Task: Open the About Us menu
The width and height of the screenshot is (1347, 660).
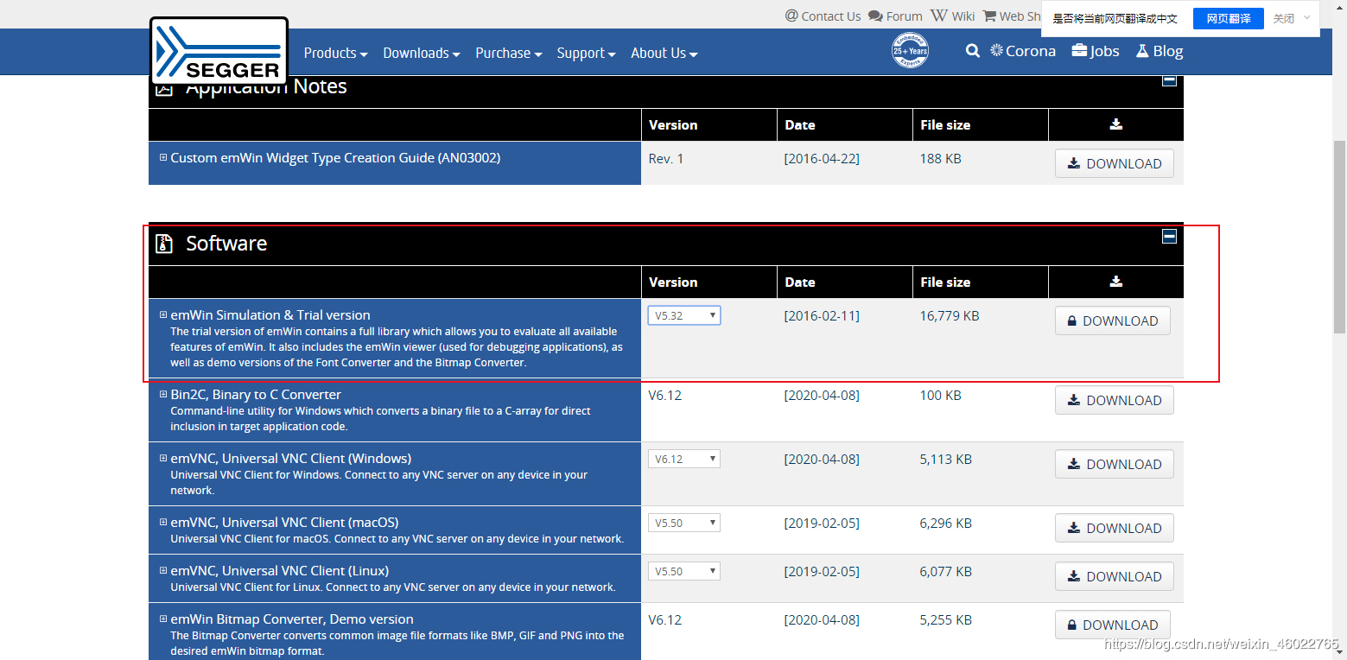Action: coord(664,53)
